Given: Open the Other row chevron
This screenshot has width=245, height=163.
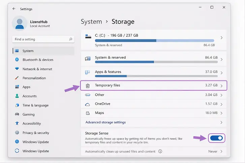Looking at the screenshot, I should [221, 95].
